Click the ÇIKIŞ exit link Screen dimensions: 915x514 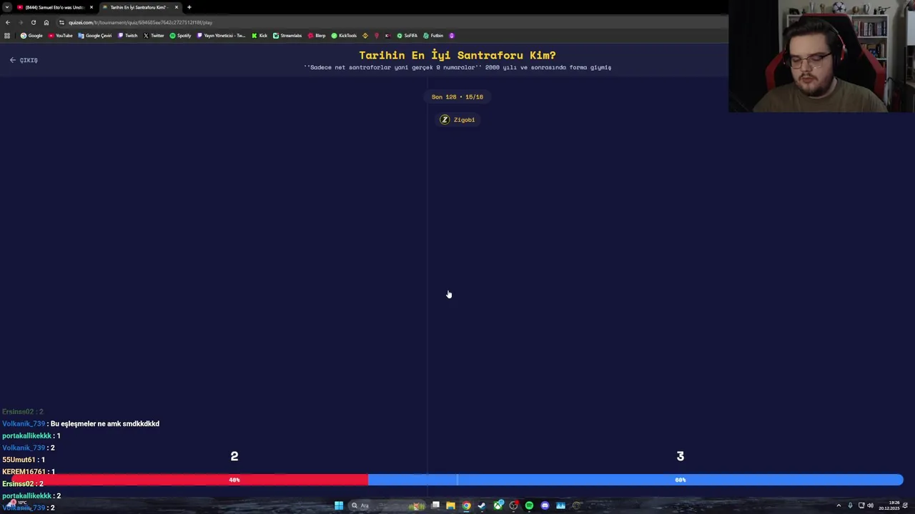pyautogui.click(x=24, y=60)
